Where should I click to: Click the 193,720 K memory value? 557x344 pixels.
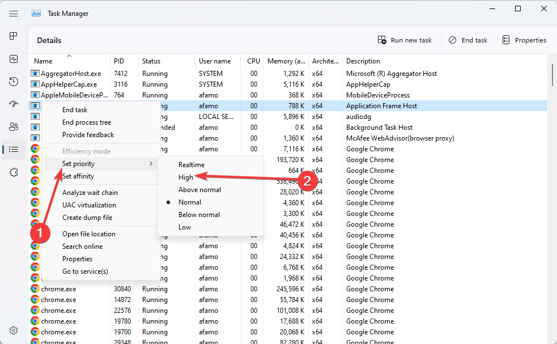290,160
